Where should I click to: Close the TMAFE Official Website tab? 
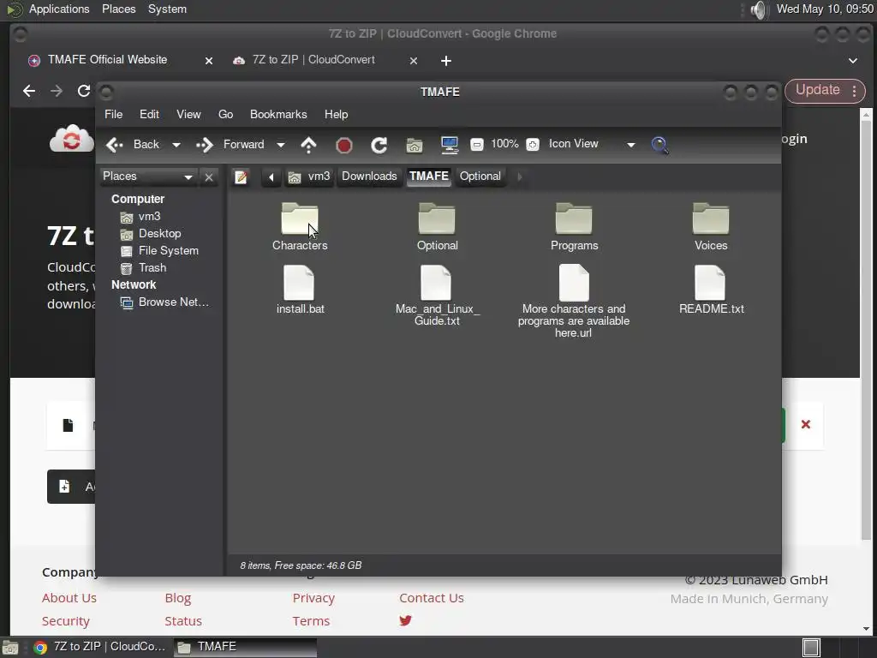[209, 61]
